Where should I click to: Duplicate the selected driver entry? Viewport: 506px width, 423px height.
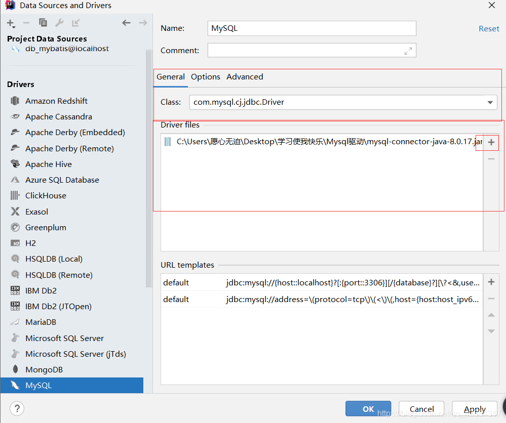tap(43, 23)
